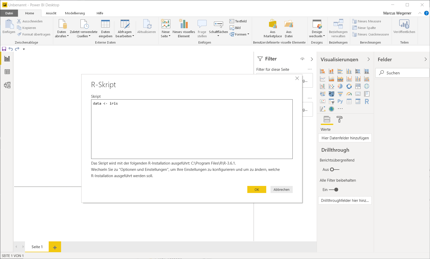Select the donut chart visual icon

tap(349, 86)
